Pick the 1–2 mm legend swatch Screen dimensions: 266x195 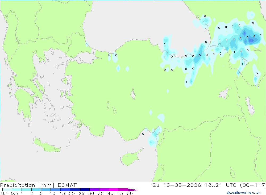27,190
